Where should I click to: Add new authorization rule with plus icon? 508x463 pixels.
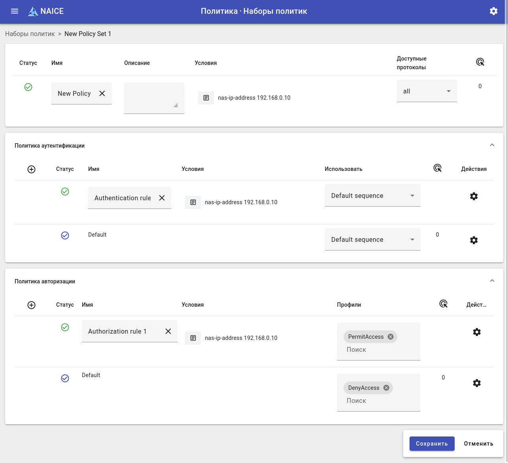pyautogui.click(x=32, y=305)
